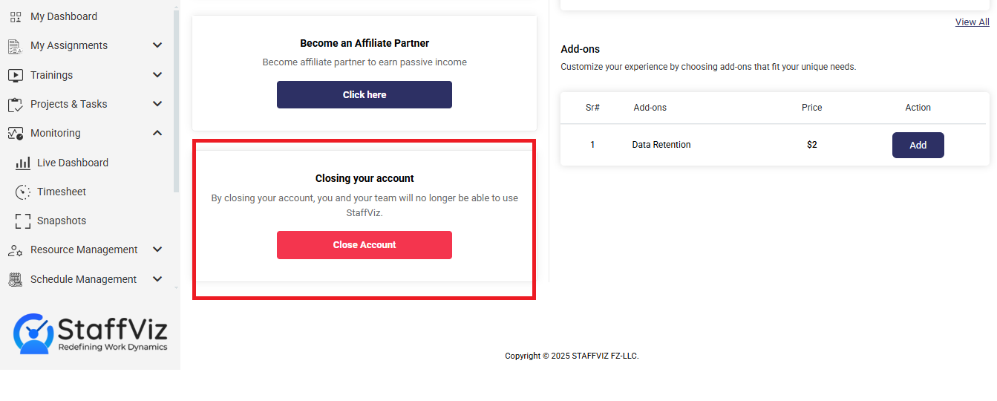Open the Timesheet menu item

click(x=62, y=192)
